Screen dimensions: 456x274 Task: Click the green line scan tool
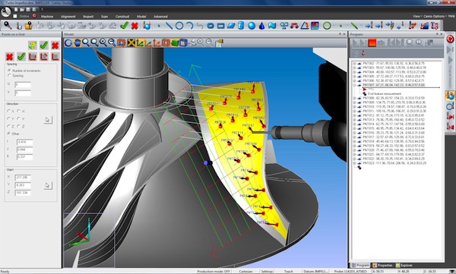pos(354,26)
